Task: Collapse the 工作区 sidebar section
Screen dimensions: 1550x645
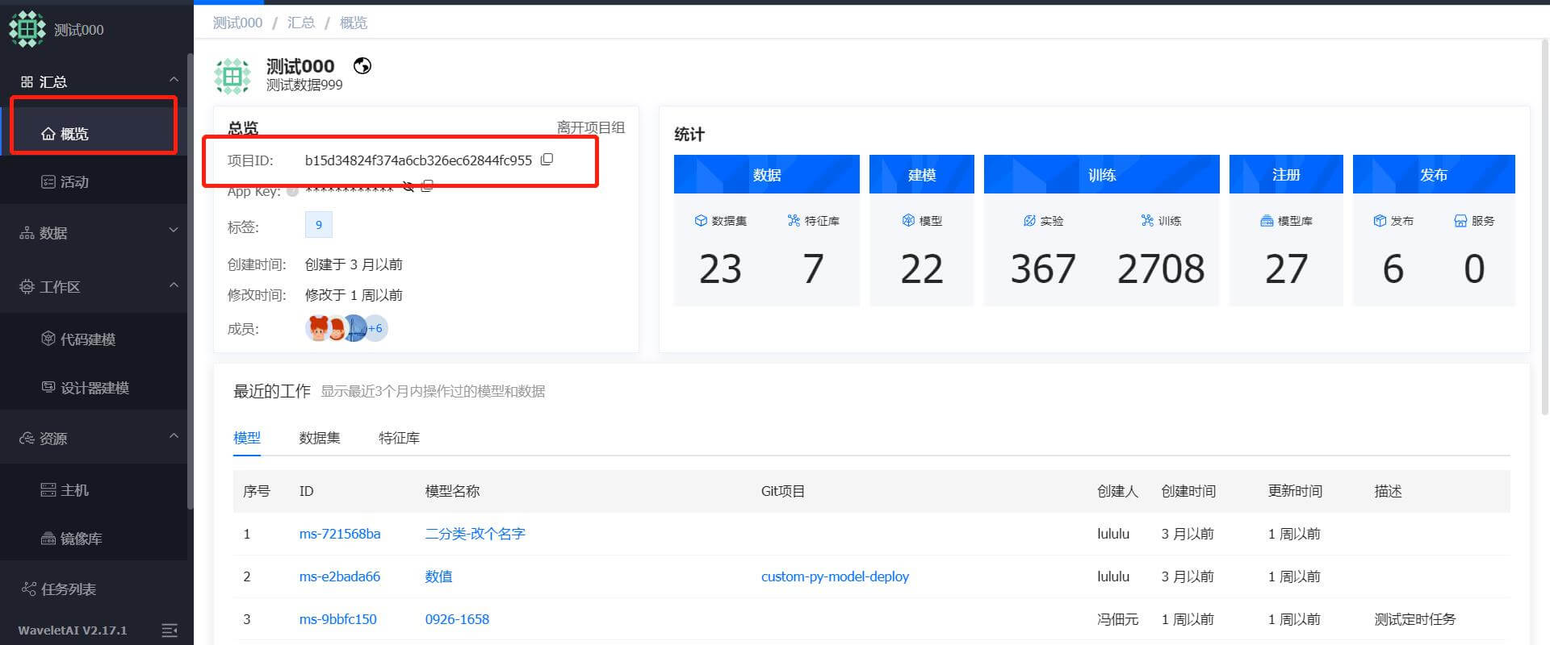Action: [174, 285]
